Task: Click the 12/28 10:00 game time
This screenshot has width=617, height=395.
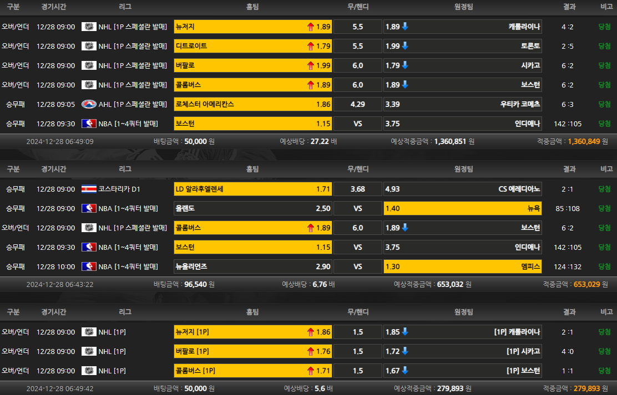Action: 55,266
